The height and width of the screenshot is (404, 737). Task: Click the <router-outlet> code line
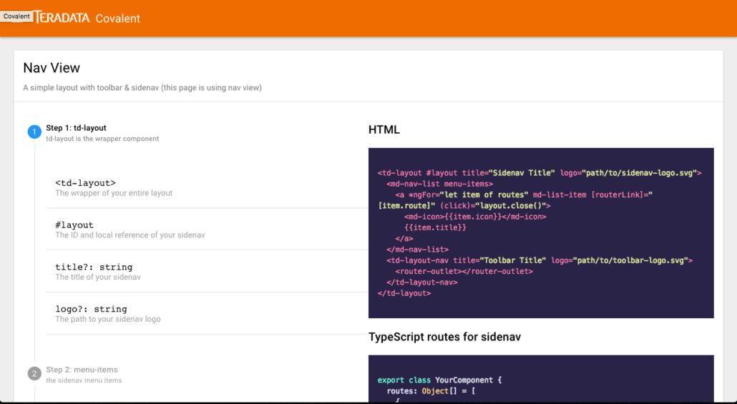464,271
